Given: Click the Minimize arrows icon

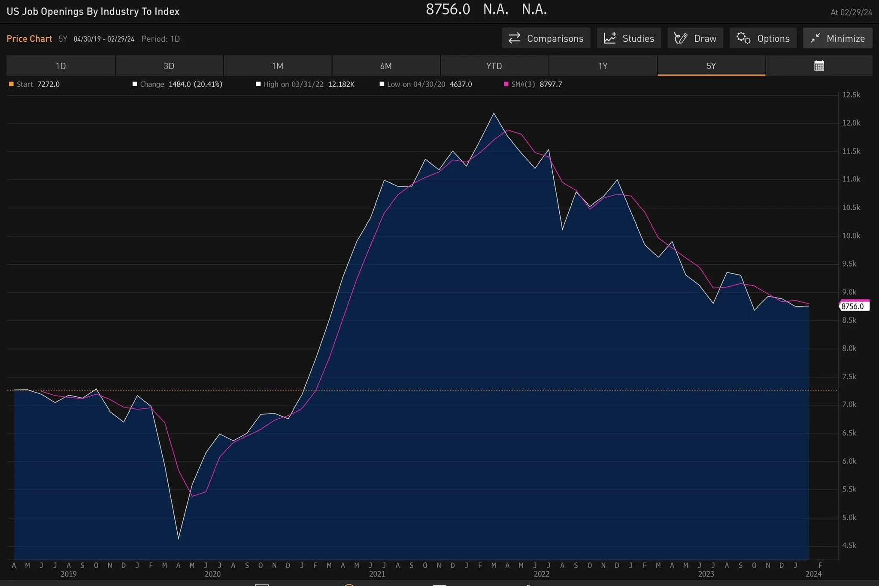Looking at the screenshot, I should click(815, 38).
